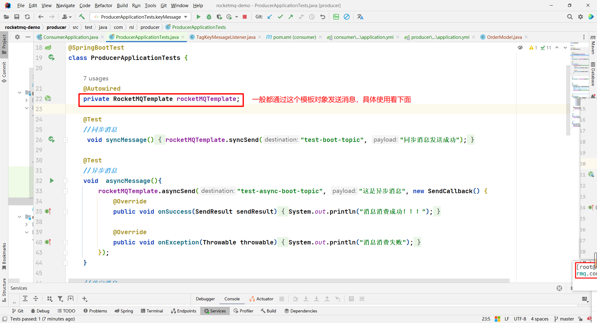Push commits with the Git up-right arrow

(291, 17)
